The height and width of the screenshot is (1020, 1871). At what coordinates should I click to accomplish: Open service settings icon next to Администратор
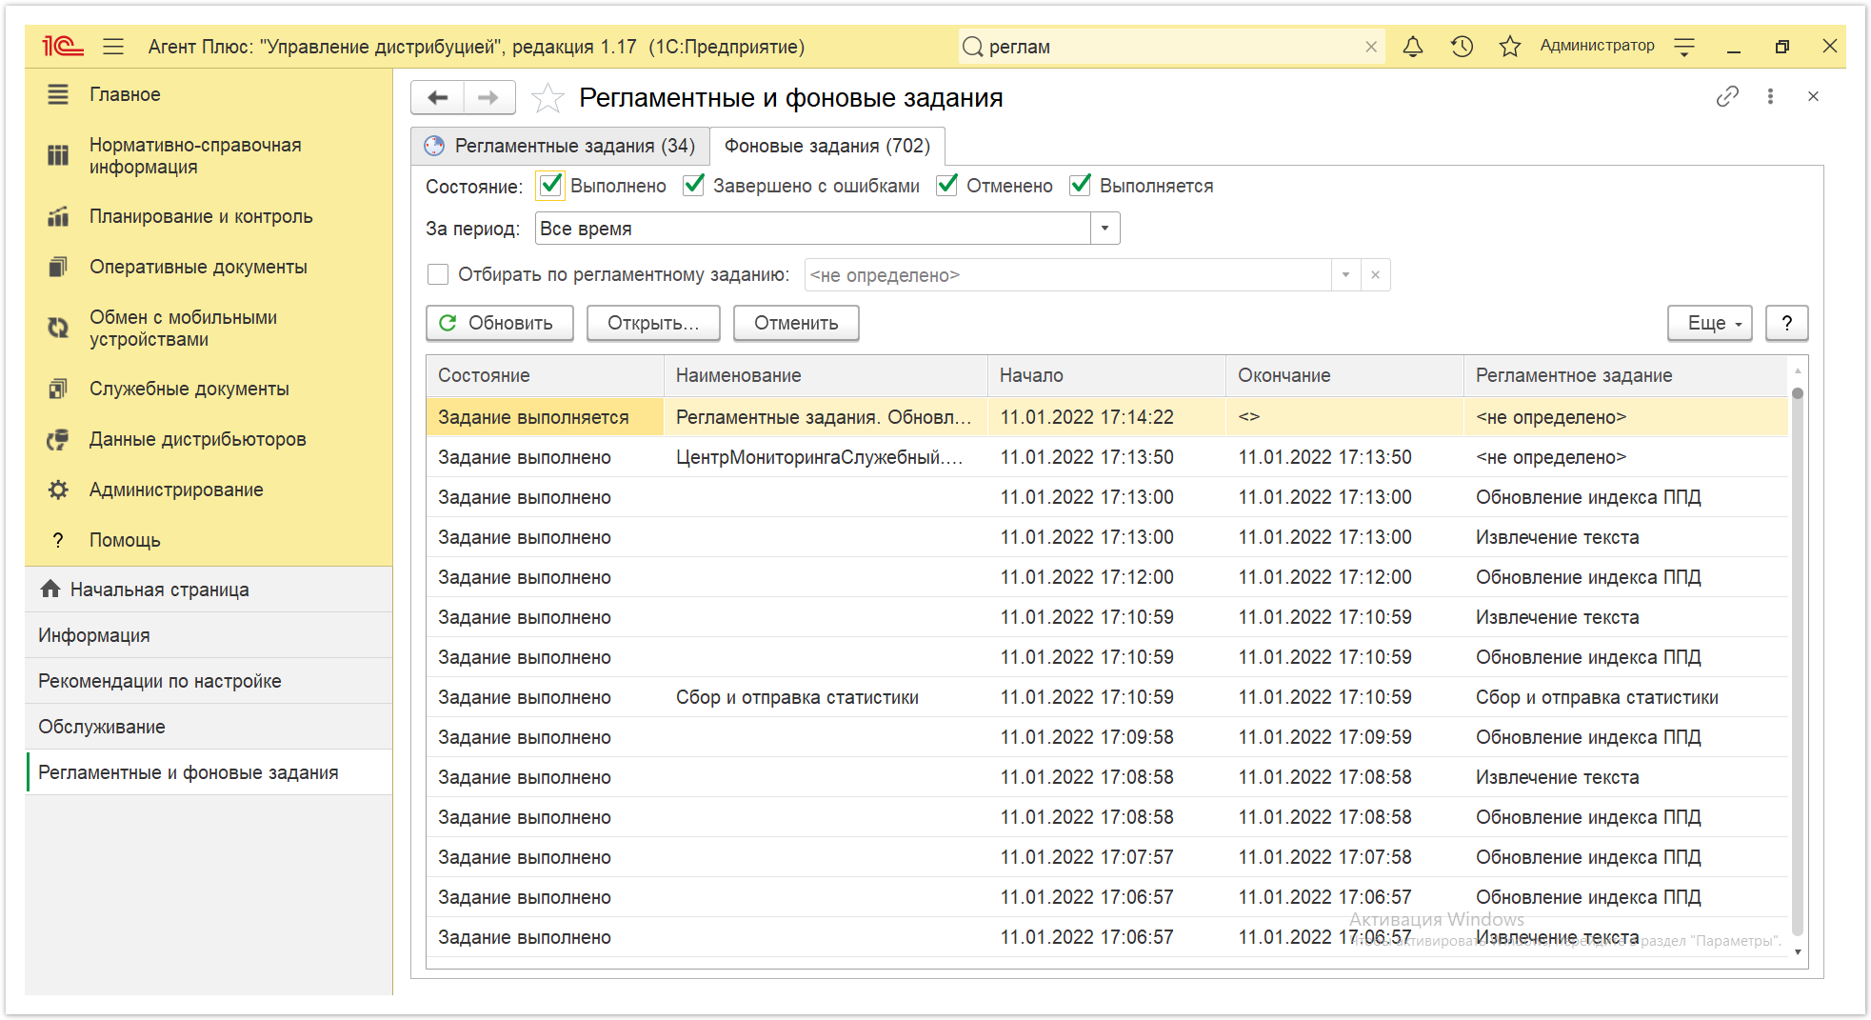pos(1684,46)
